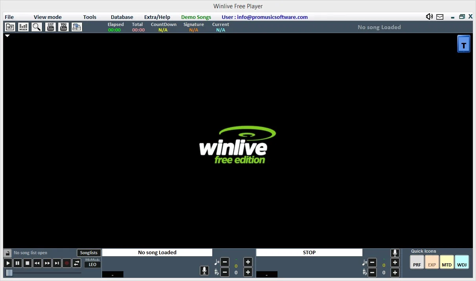Pause playback with the Pause button
The width and height of the screenshot is (476, 281).
tap(18, 263)
